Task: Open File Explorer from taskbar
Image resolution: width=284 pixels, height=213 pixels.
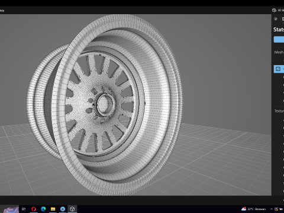Action: point(53,209)
